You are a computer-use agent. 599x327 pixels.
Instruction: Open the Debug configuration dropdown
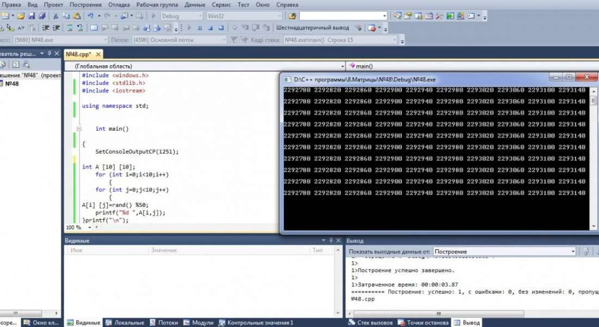(x=200, y=16)
